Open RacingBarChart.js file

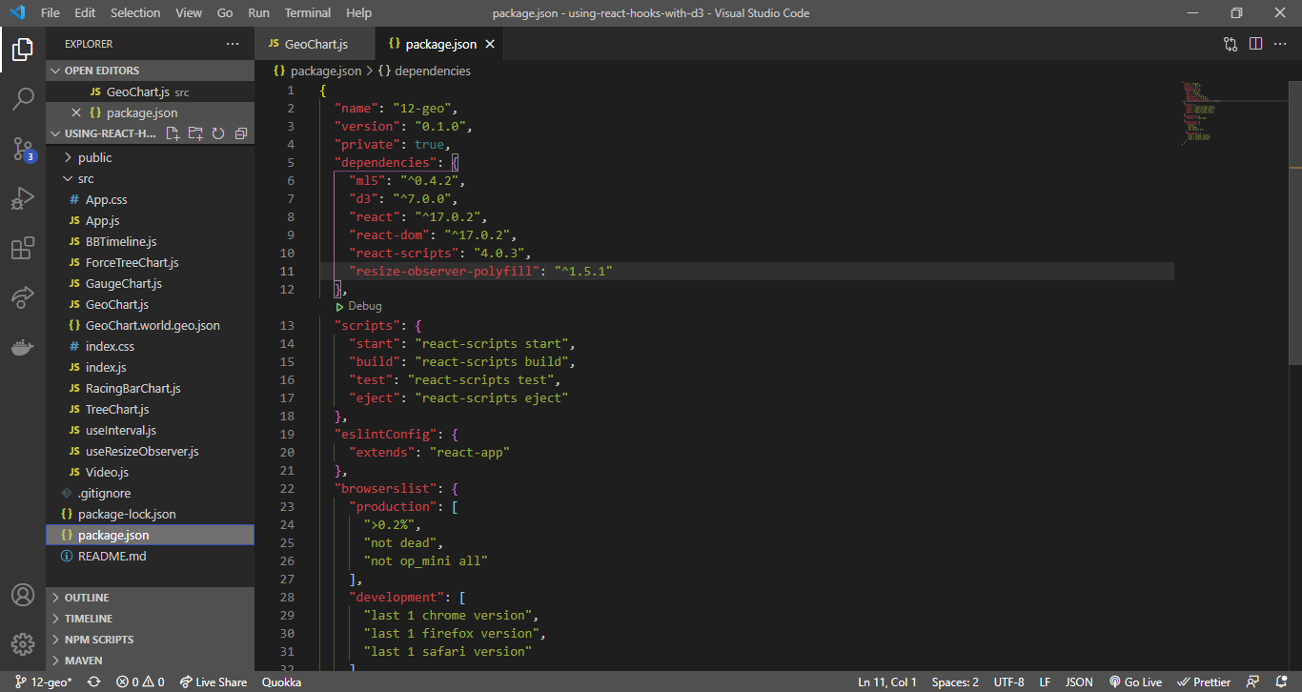pos(150,389)
